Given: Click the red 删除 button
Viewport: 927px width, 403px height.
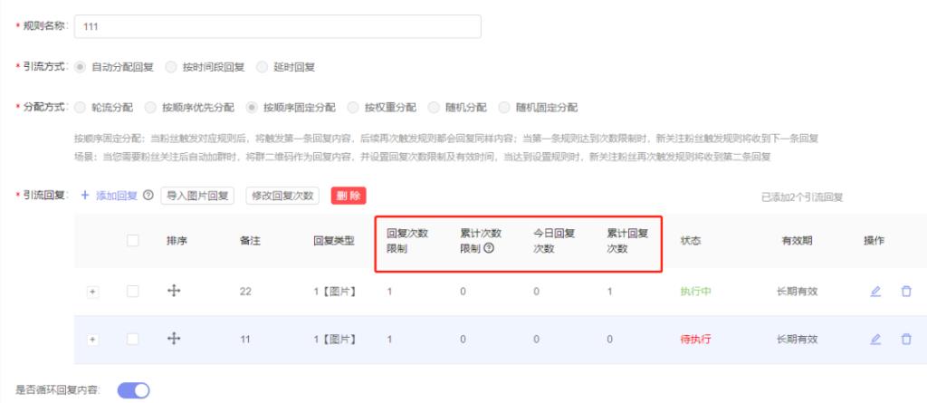Looking at the screenshot, I should (349, 196).
